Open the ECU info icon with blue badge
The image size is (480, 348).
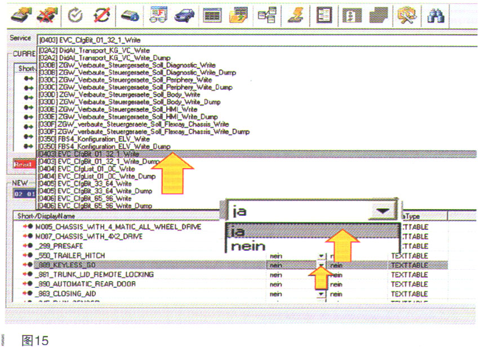coord(130,15)
